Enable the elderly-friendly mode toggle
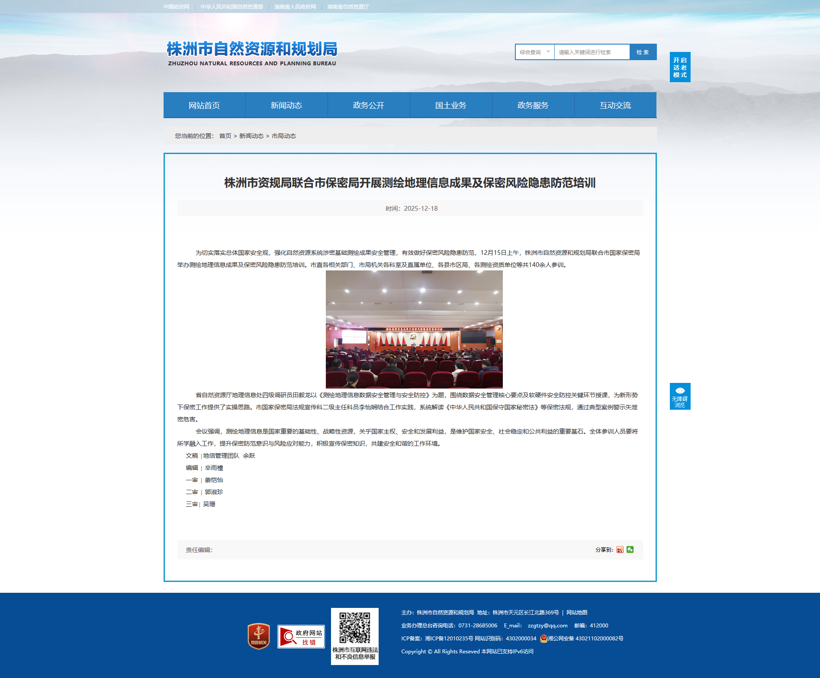820x678 pixels. pos(680,67)
